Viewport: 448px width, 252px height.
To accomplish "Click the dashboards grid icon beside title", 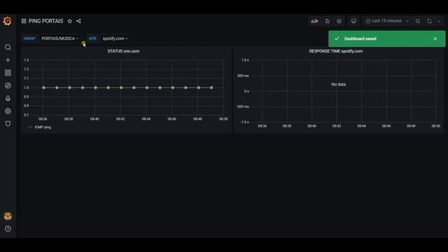I will 24,21.
